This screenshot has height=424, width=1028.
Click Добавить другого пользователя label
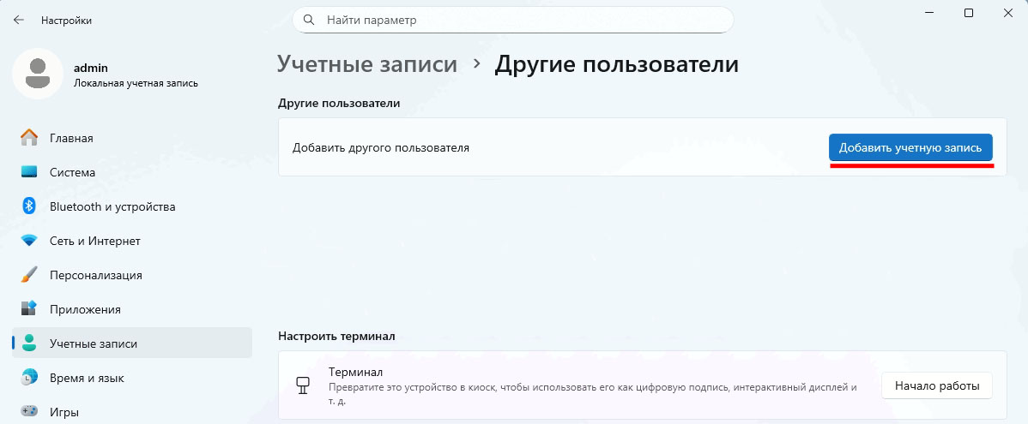pyautogui.click(x=381, y=148)
